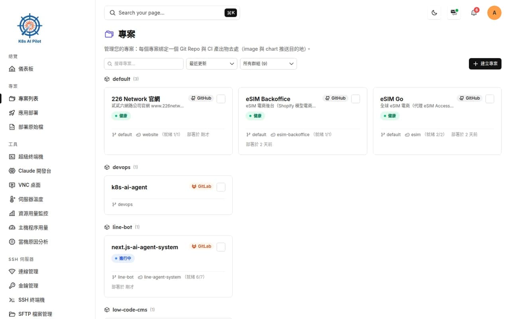
Task: Click the K8s AI Pilot logo
Action: point(30,28)
